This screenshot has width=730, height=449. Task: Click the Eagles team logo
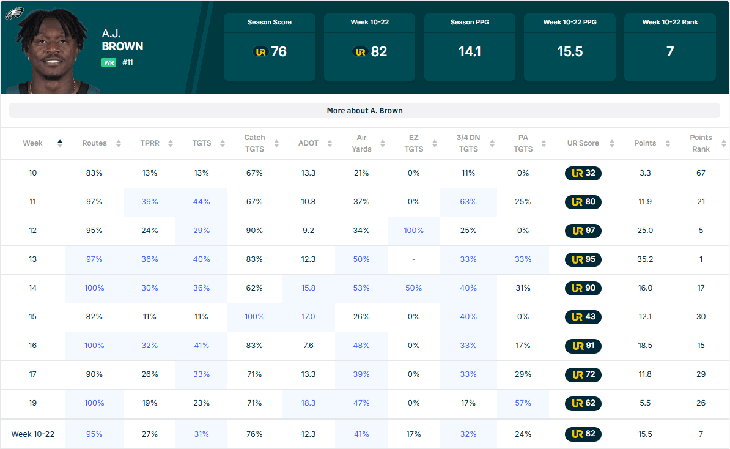[x=14, y=13]
